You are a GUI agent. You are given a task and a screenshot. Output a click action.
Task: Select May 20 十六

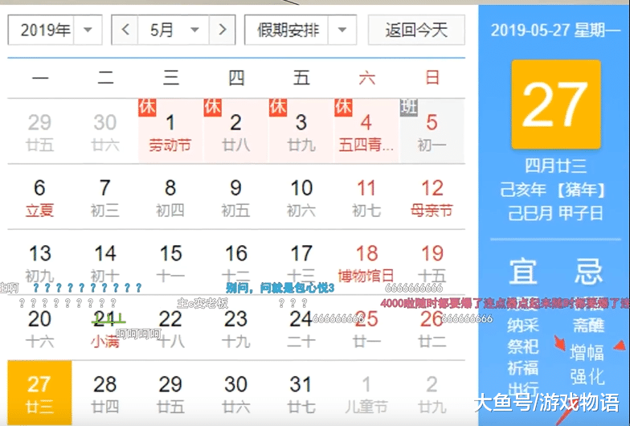[40, 328]
